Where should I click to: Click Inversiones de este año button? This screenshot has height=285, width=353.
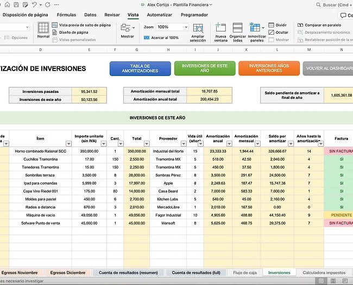[x=204, y=68]
